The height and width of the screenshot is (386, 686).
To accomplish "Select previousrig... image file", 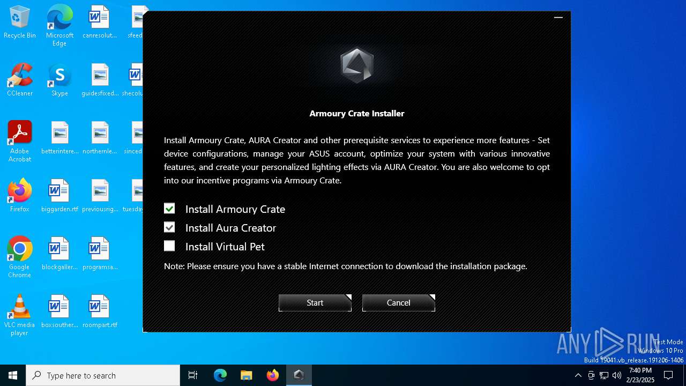I will point(100,196).
